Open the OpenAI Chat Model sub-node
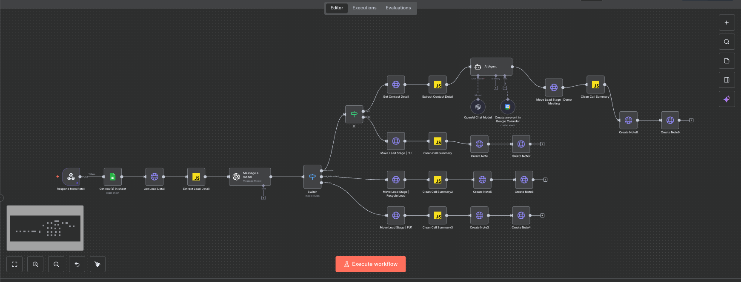 click(478, 107)
